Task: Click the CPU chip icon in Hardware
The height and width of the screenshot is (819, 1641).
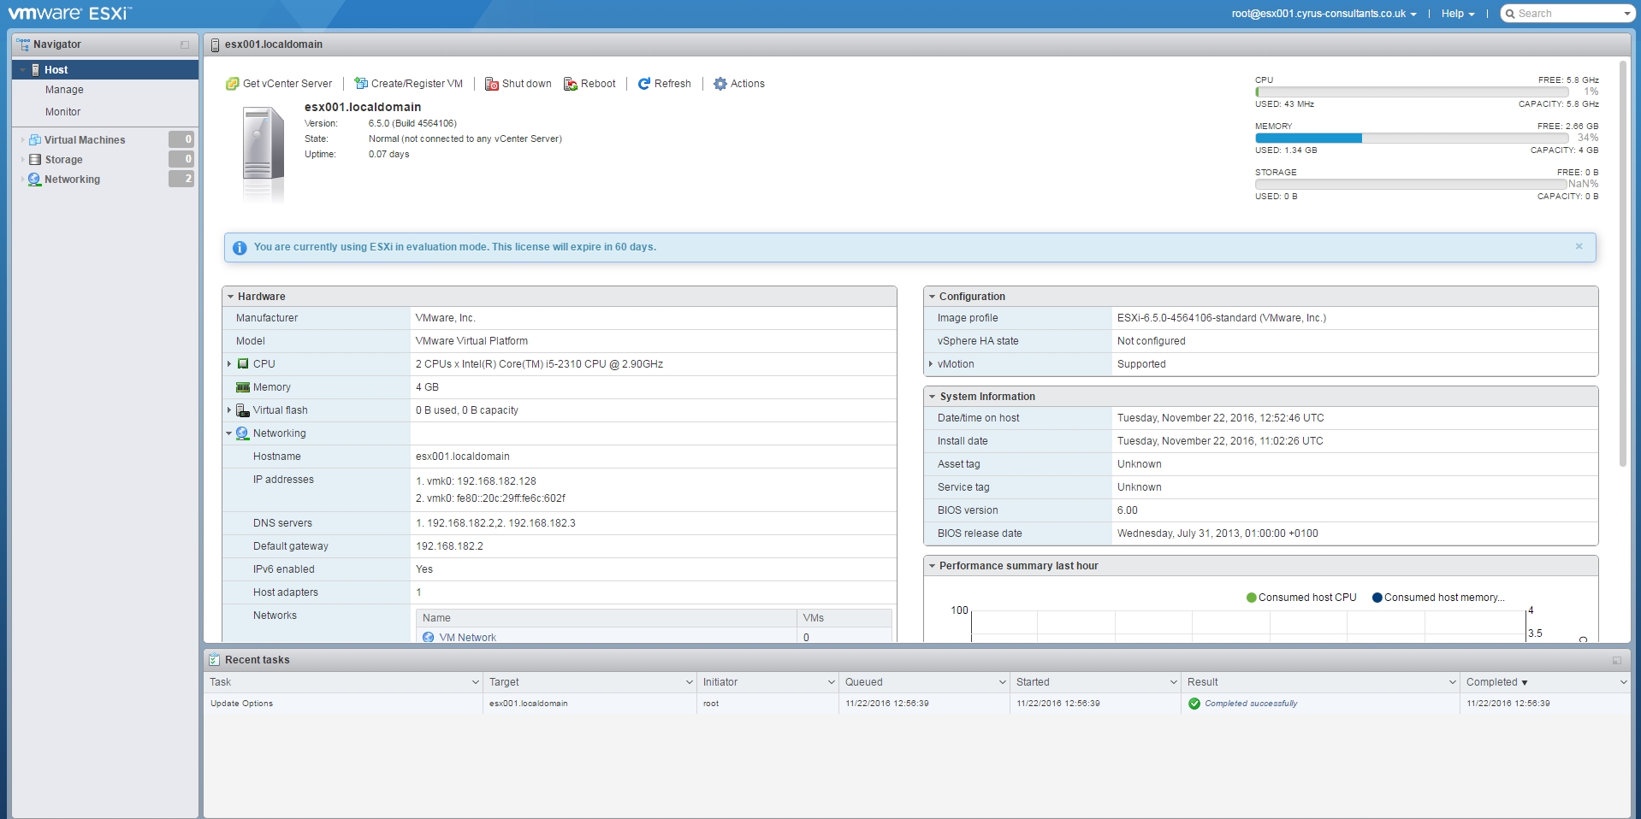Action: tap(243, 364)
